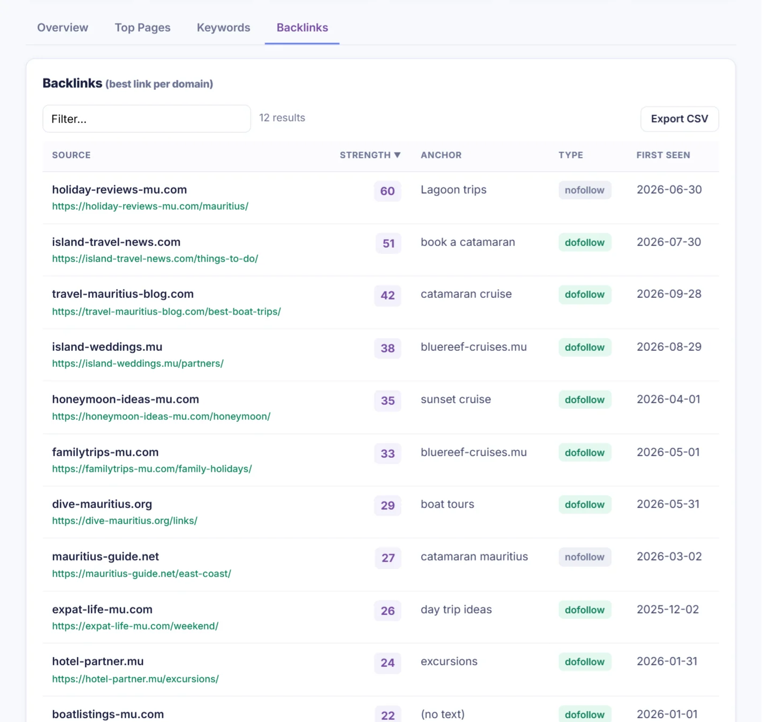
Task: Toggle Strength sort arrow in column header
Action: (397, 155)
